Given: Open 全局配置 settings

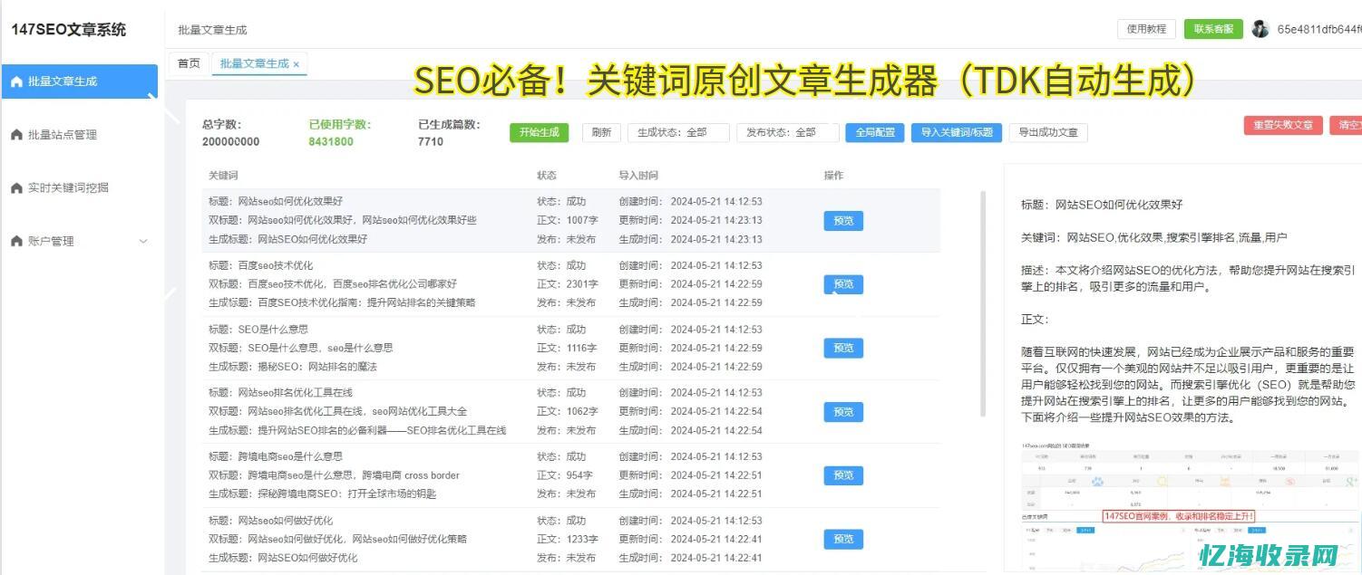Looking at the screenshot, I should click(x=873, y=132).
